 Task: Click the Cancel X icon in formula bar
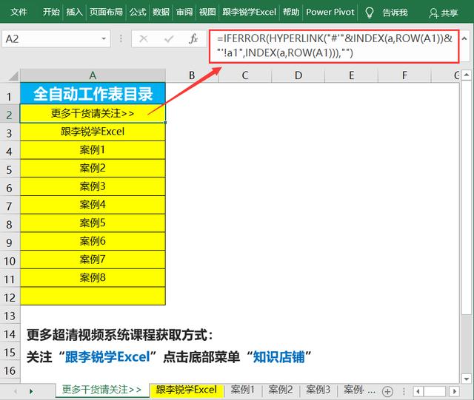pos(144,38)
